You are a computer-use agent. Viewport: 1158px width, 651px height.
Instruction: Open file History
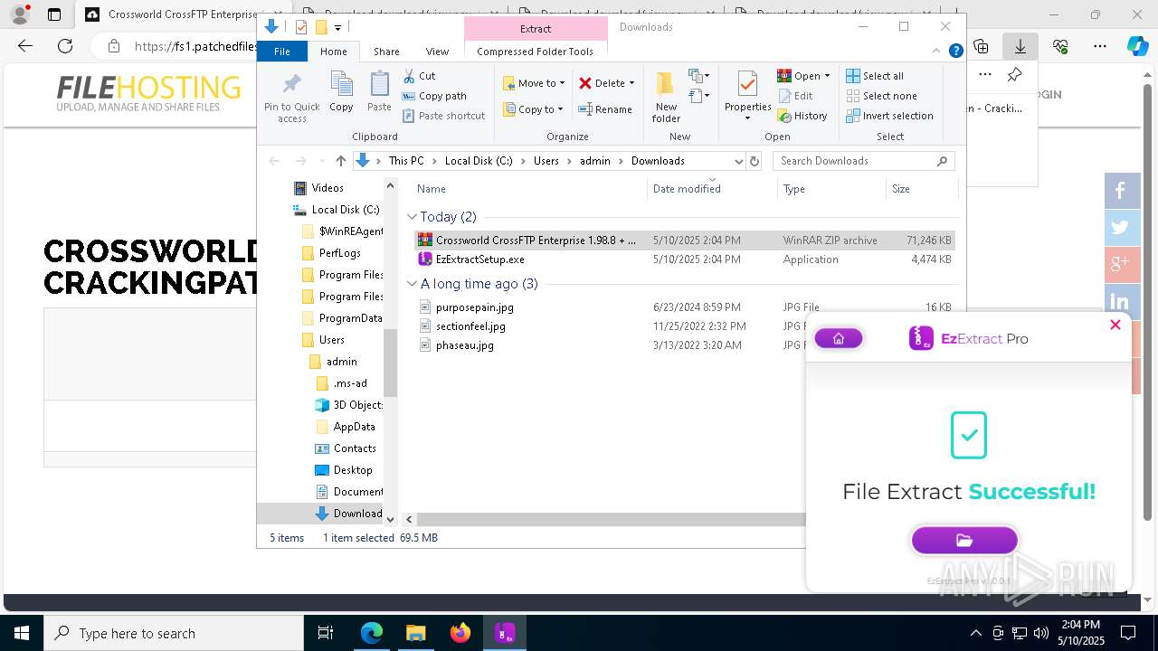(802, 116)
